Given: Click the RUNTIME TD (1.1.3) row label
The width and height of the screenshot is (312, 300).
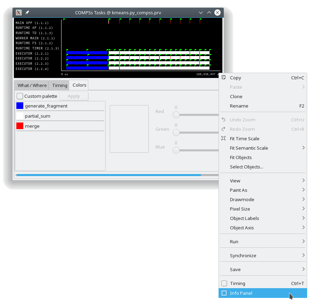Looking at the screenshot, I should pos(34,33).
